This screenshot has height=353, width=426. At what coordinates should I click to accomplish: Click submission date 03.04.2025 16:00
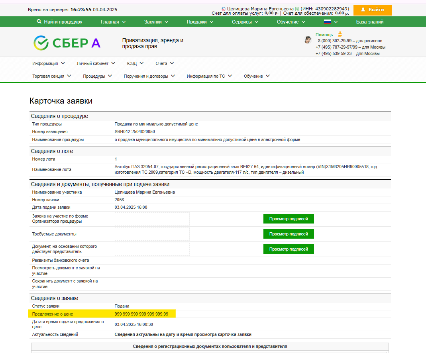coord(131,207)
